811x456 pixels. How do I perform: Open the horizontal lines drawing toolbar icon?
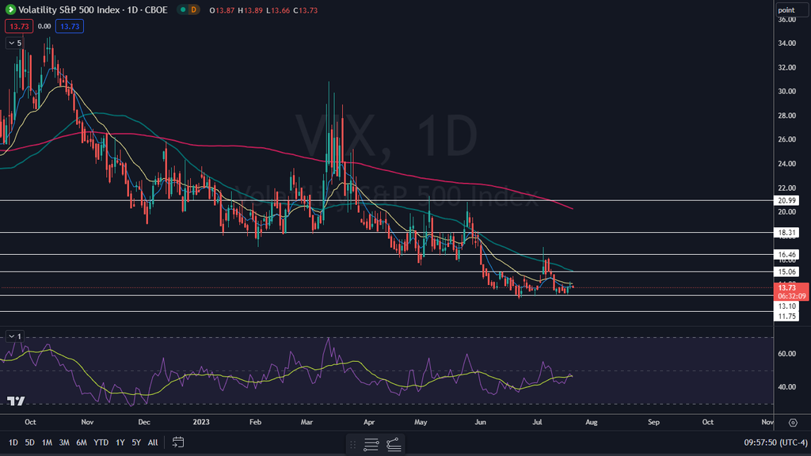(371, 444)
